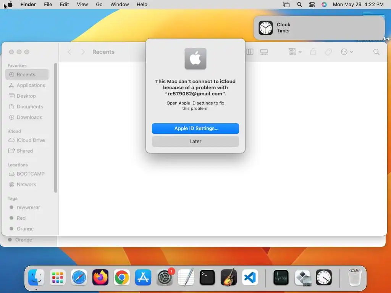Launch Firefox from the Dock
Screen dimensions: 391x293
coord(100,277)
